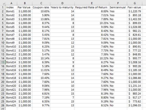Click Bond22 fair value $883.24 cell
The width and height of the screenshot is (146, 110).
tap(135, 94)
